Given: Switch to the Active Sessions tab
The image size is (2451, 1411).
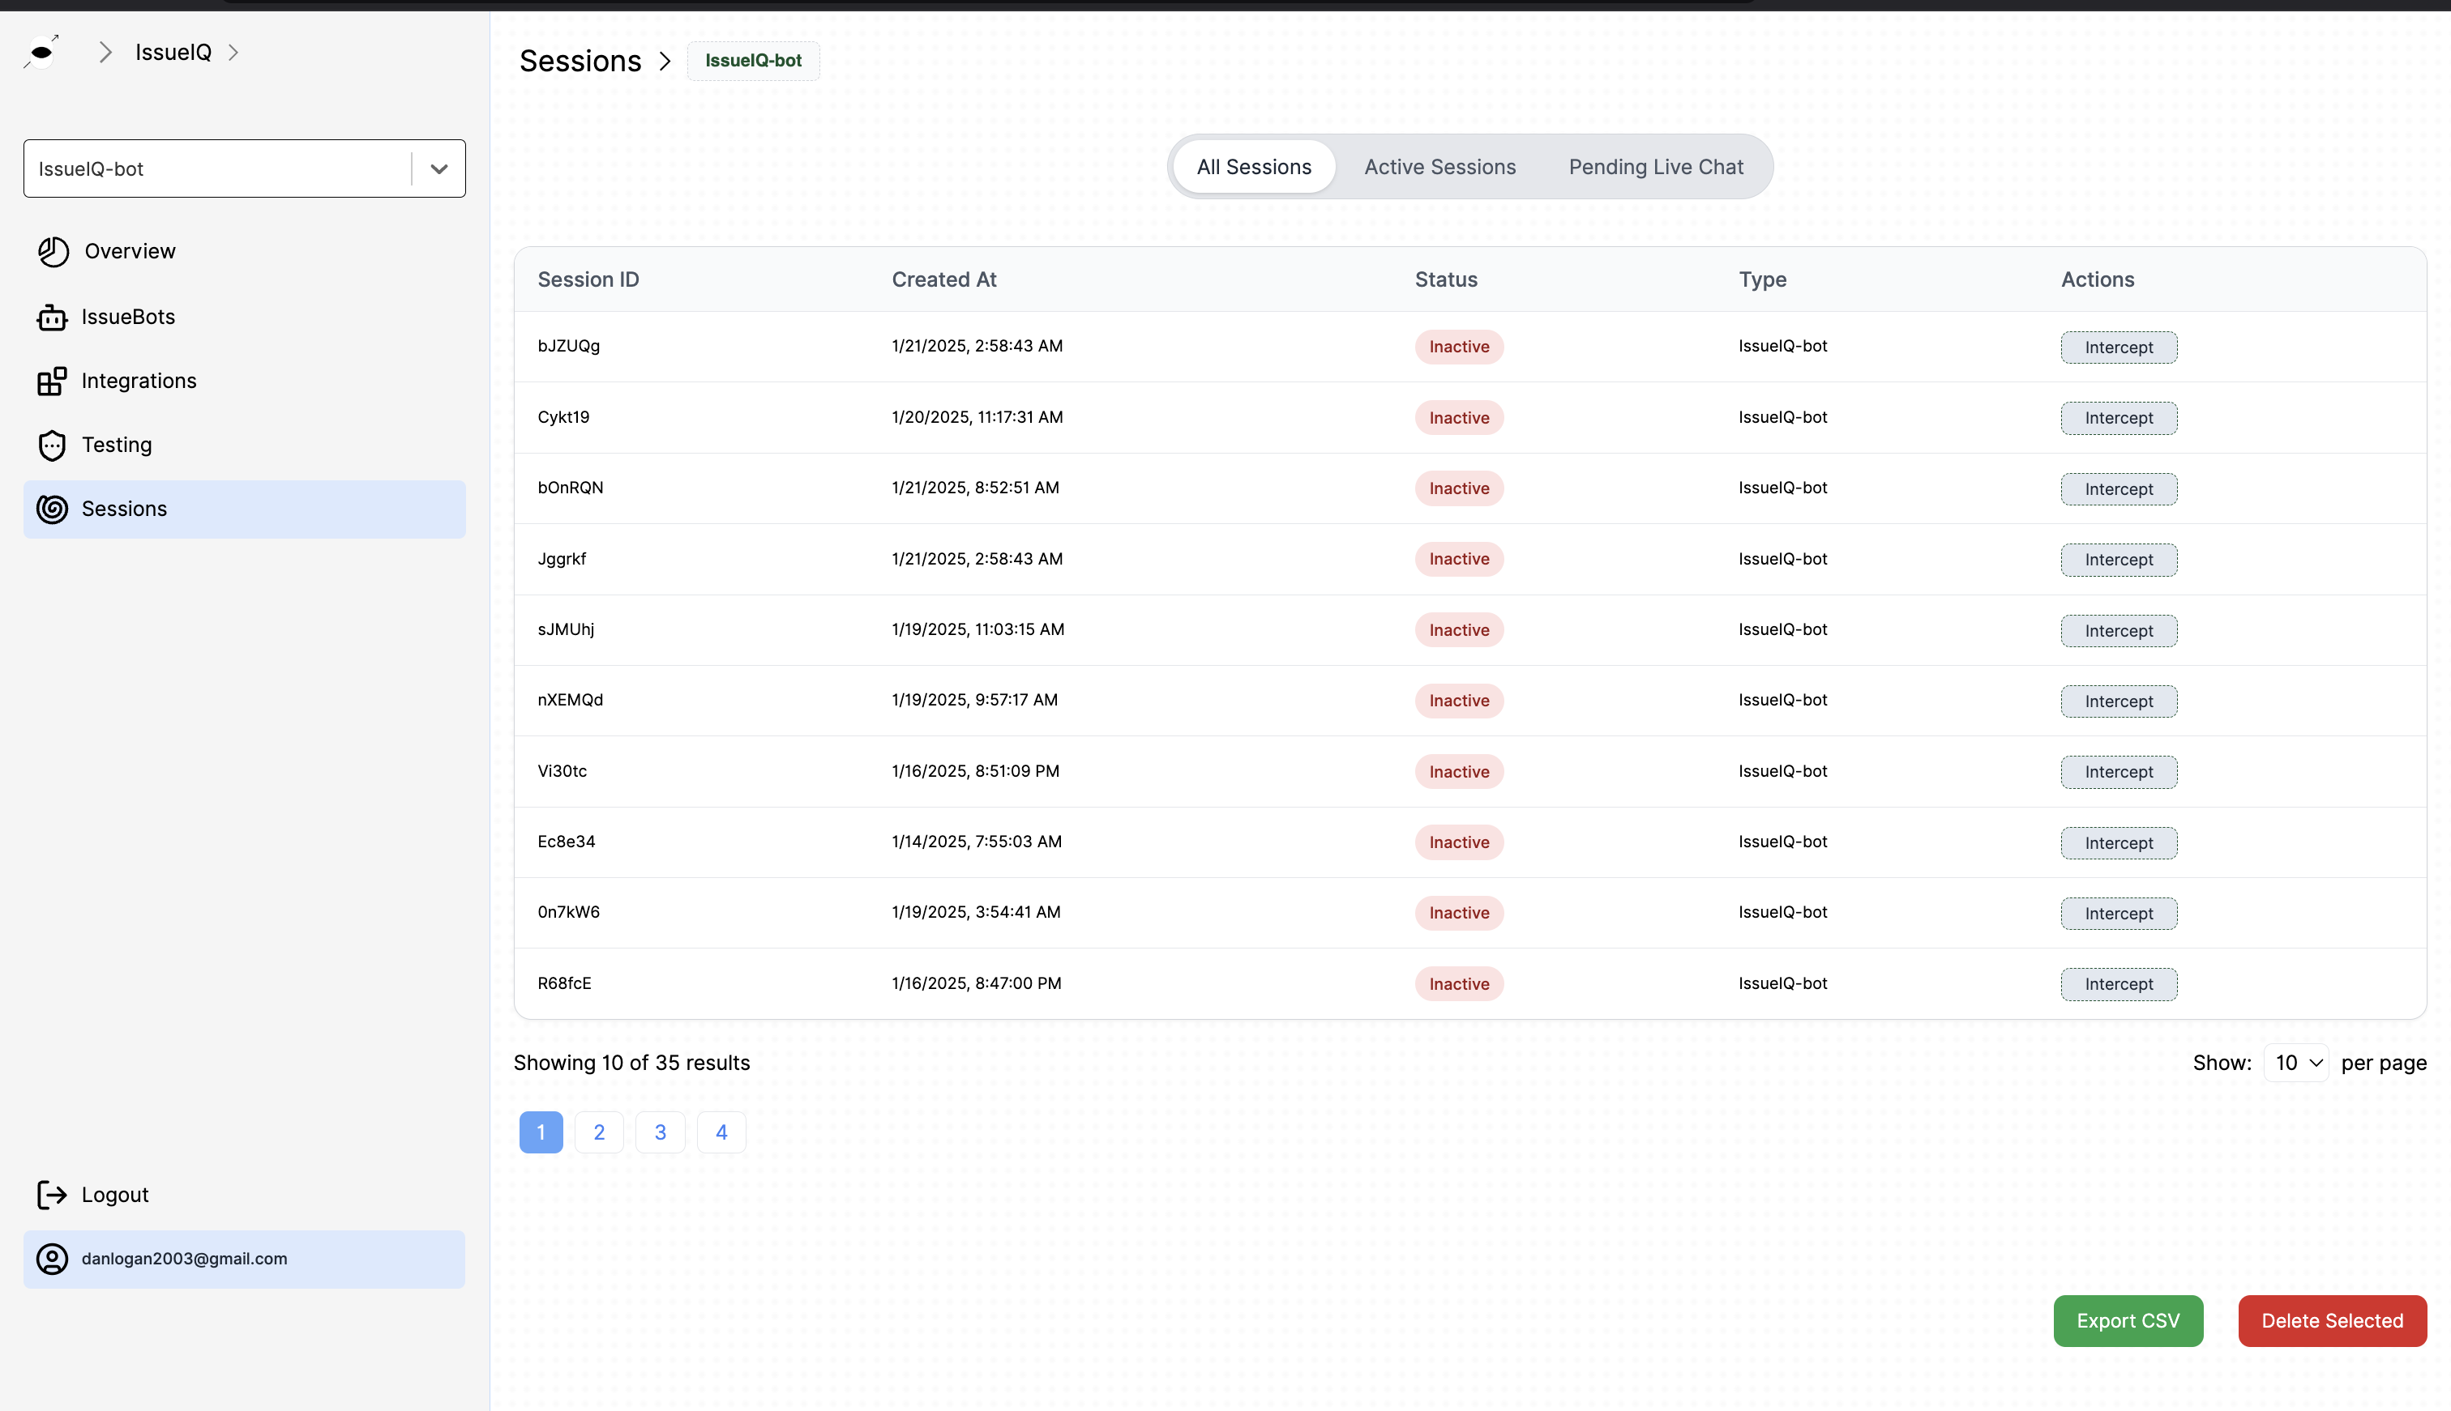Looking at the screenshot, I should tap(1439, 166).
